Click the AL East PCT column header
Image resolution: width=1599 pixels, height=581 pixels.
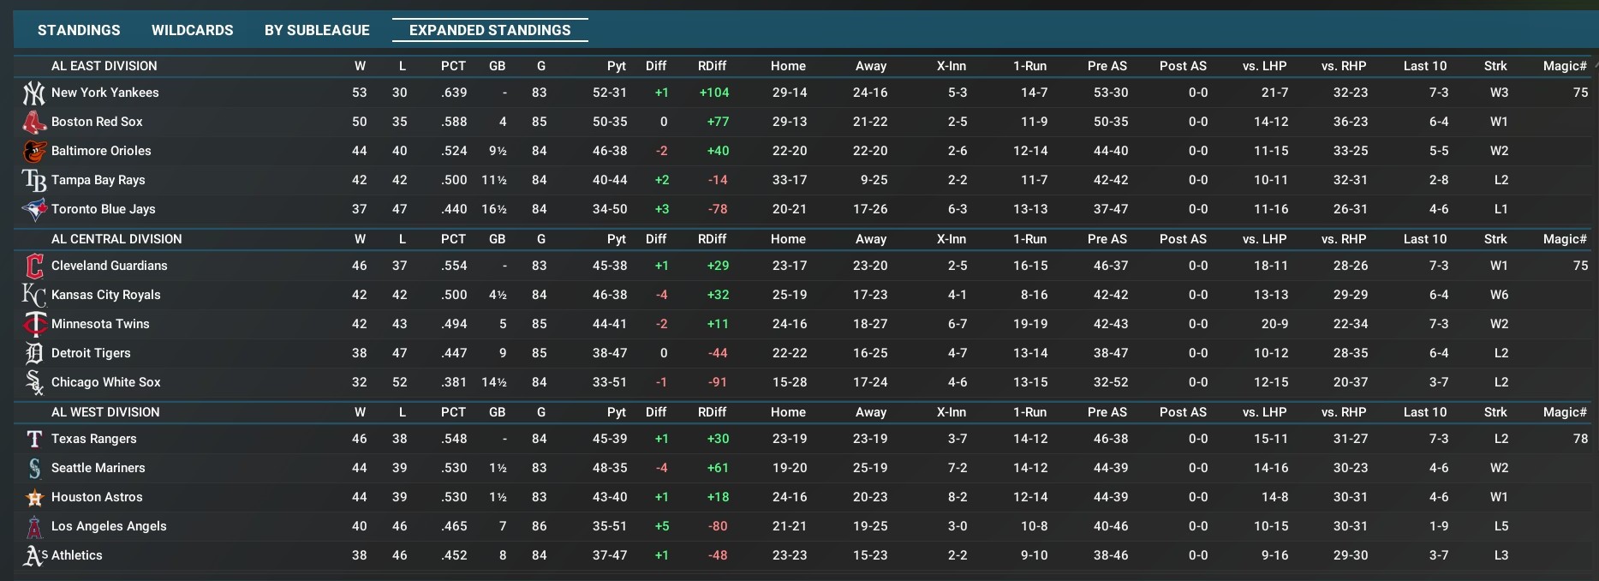click(453, 66)
